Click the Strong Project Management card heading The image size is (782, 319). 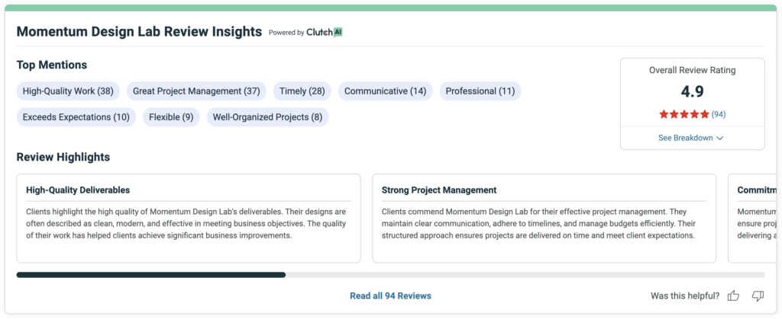coord(439,190)
